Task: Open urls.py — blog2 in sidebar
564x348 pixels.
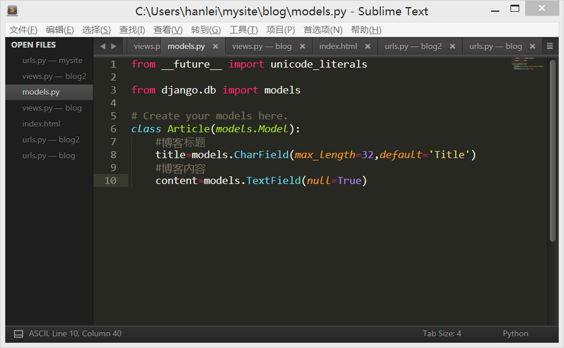Action: point(49,139)
